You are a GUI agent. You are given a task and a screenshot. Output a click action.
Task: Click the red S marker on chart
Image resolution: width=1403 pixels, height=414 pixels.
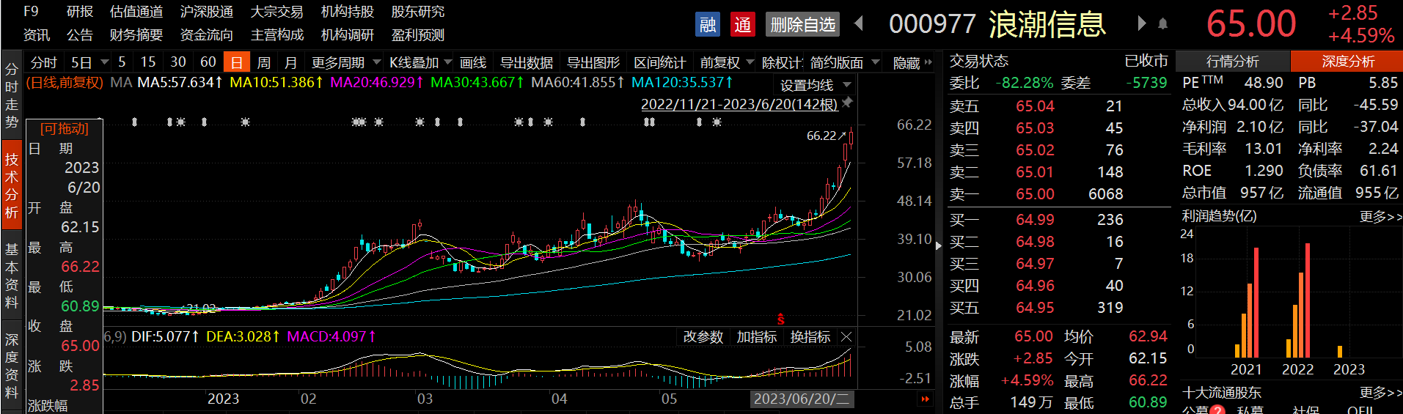click(780, 319)
